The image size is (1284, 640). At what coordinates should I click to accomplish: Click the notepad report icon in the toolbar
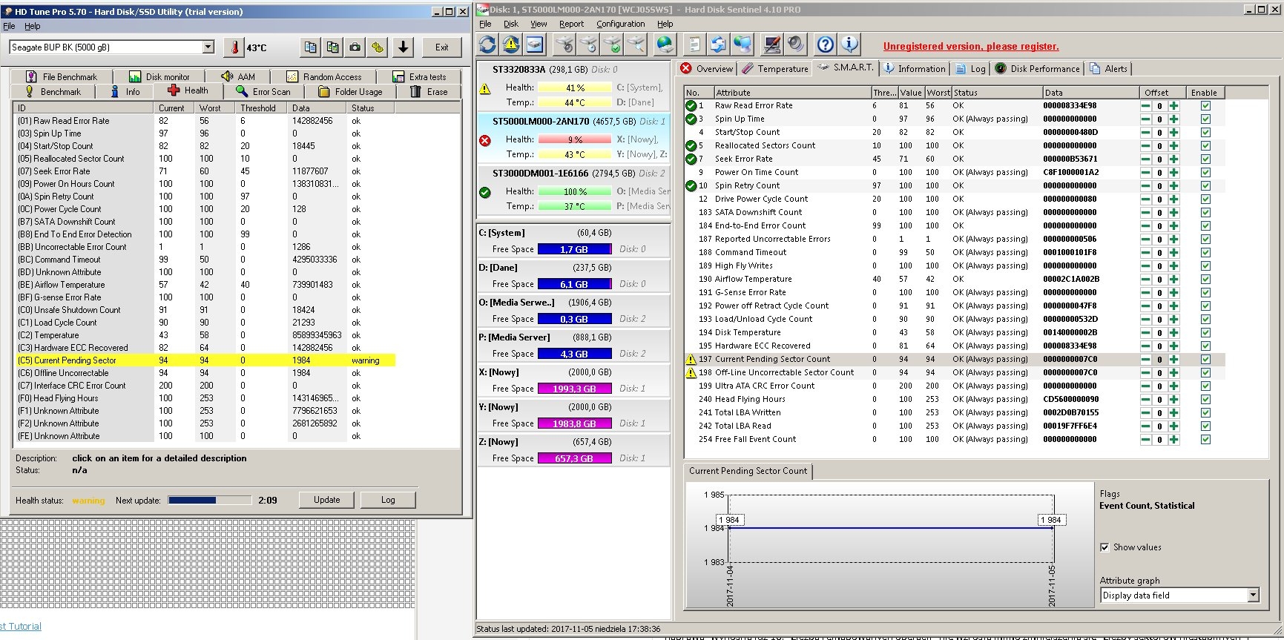tap(694, 44)
